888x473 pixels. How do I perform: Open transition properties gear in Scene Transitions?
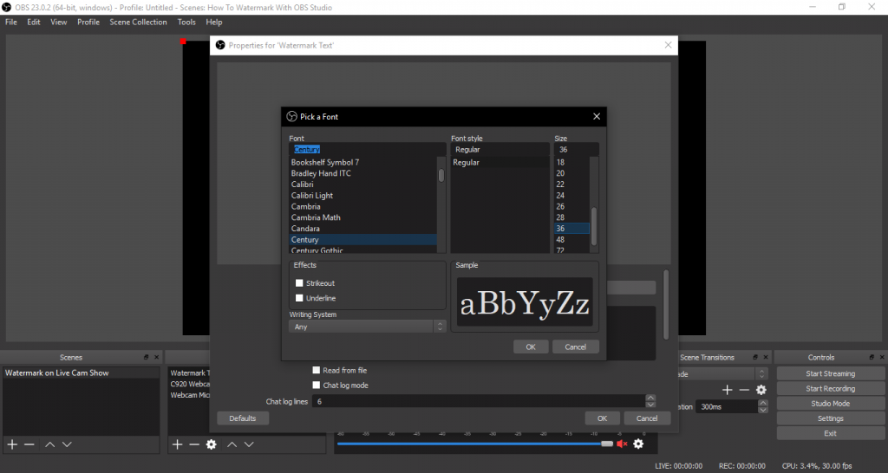click(761, 390)
